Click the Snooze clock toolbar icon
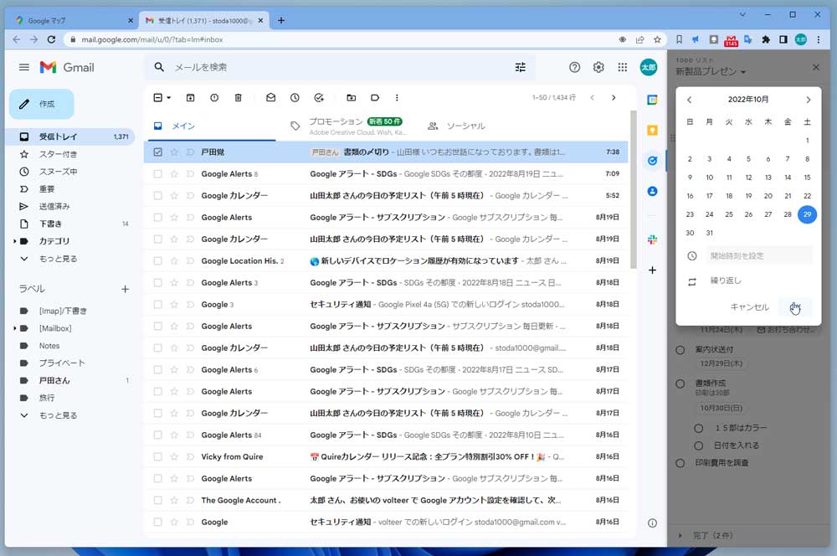This screenshot has height=556, width=837. 295,98
